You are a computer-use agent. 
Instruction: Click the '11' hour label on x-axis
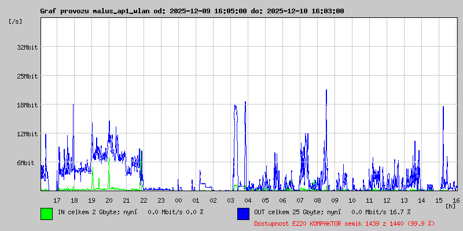point(369,200)
